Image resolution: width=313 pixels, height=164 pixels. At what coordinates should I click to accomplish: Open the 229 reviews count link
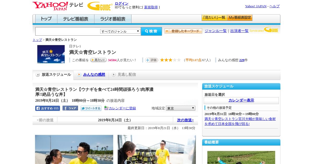[x=242, y=60]
